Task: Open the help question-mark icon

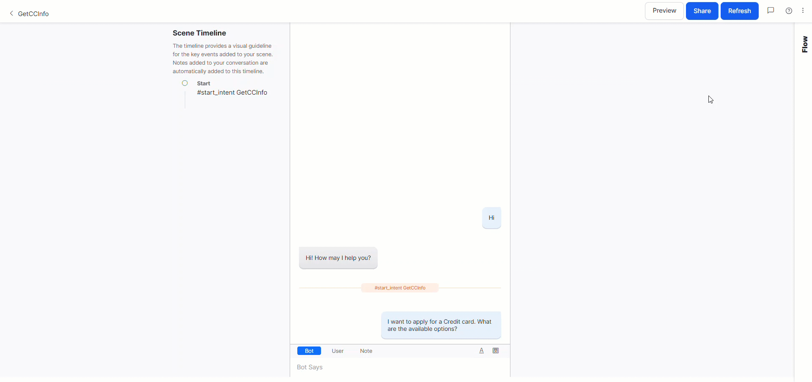Action: [789, 11]
